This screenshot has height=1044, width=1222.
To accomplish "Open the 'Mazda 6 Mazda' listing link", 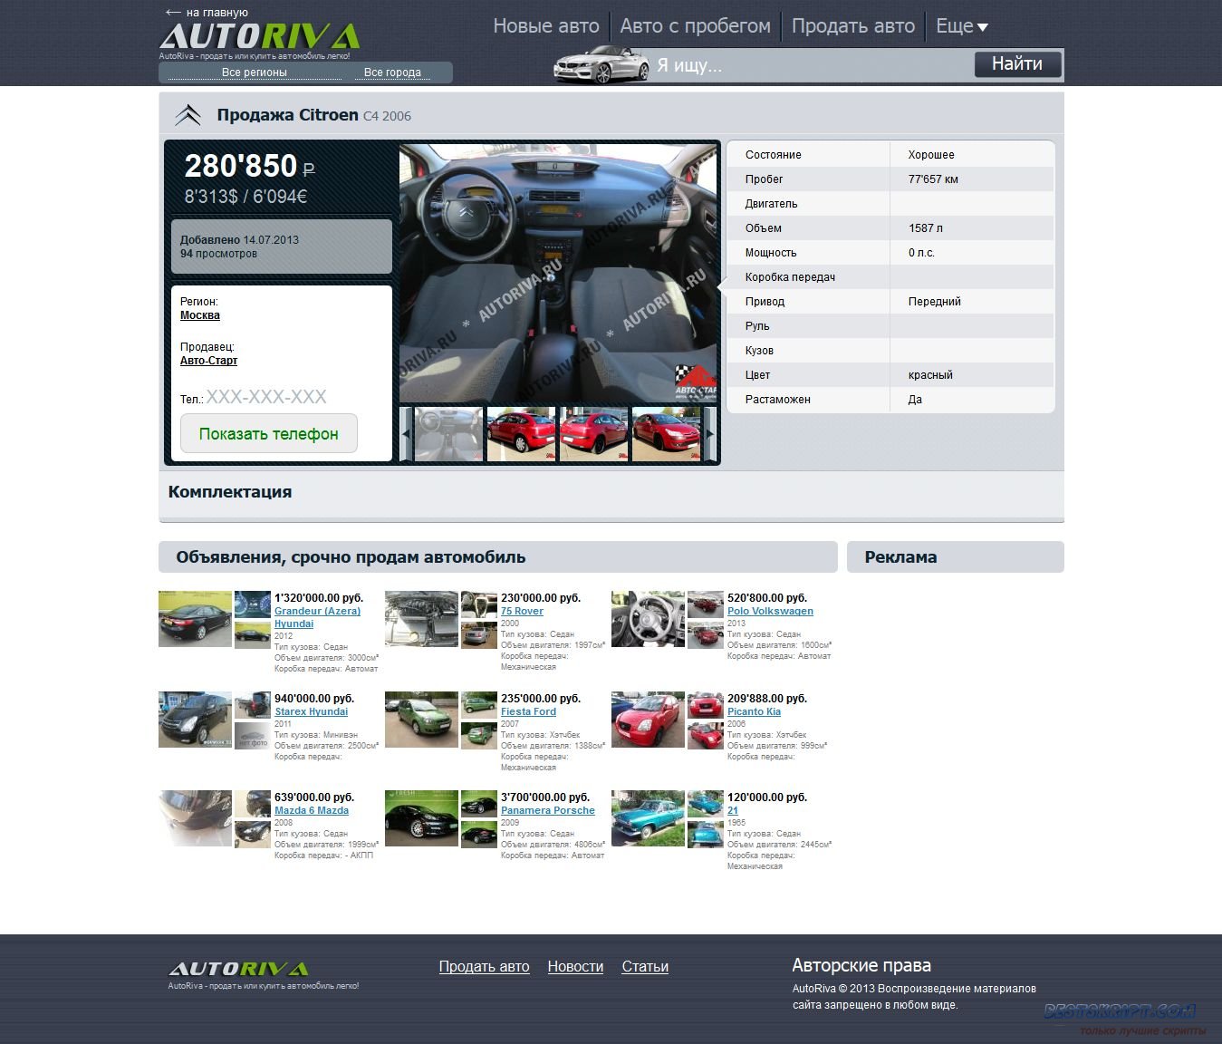I will tap(312, 810).
